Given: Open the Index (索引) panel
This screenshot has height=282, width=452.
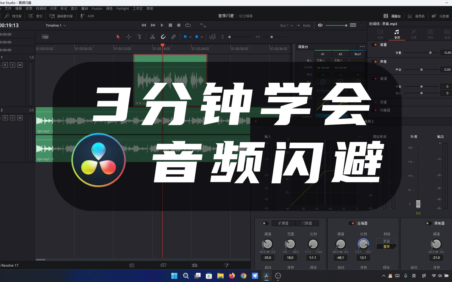Looking at the screenshot, I should [35, 16].
